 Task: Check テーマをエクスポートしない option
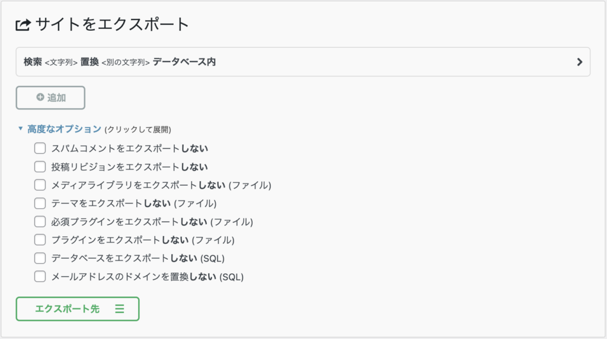tap(40, 204)
